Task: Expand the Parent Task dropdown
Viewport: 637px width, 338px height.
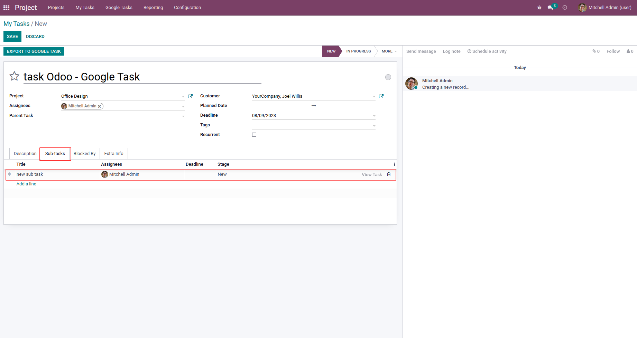Action: (183, 116)
